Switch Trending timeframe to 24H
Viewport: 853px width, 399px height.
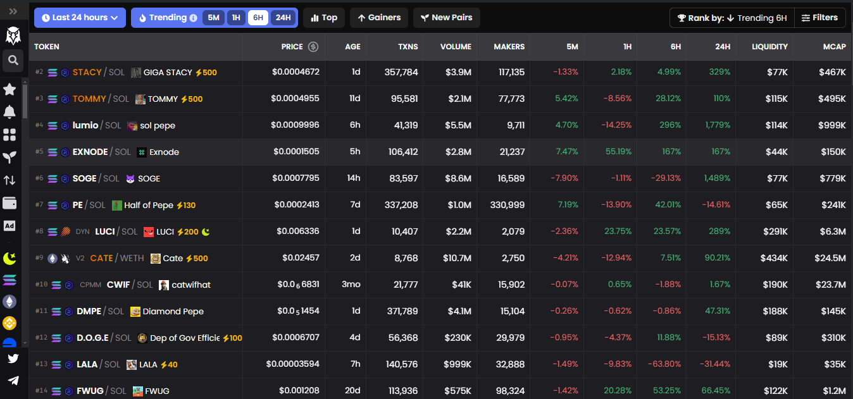[x=282, y=17]
